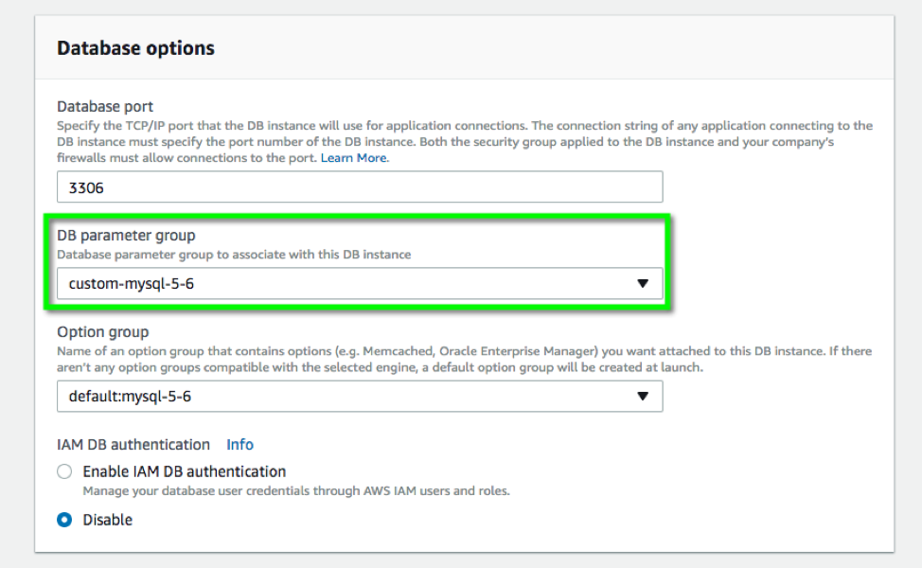Click the "IAM DB authentication" section label
Screen dimensions: 922x568
pyautogui.click(x=133, y=445)
